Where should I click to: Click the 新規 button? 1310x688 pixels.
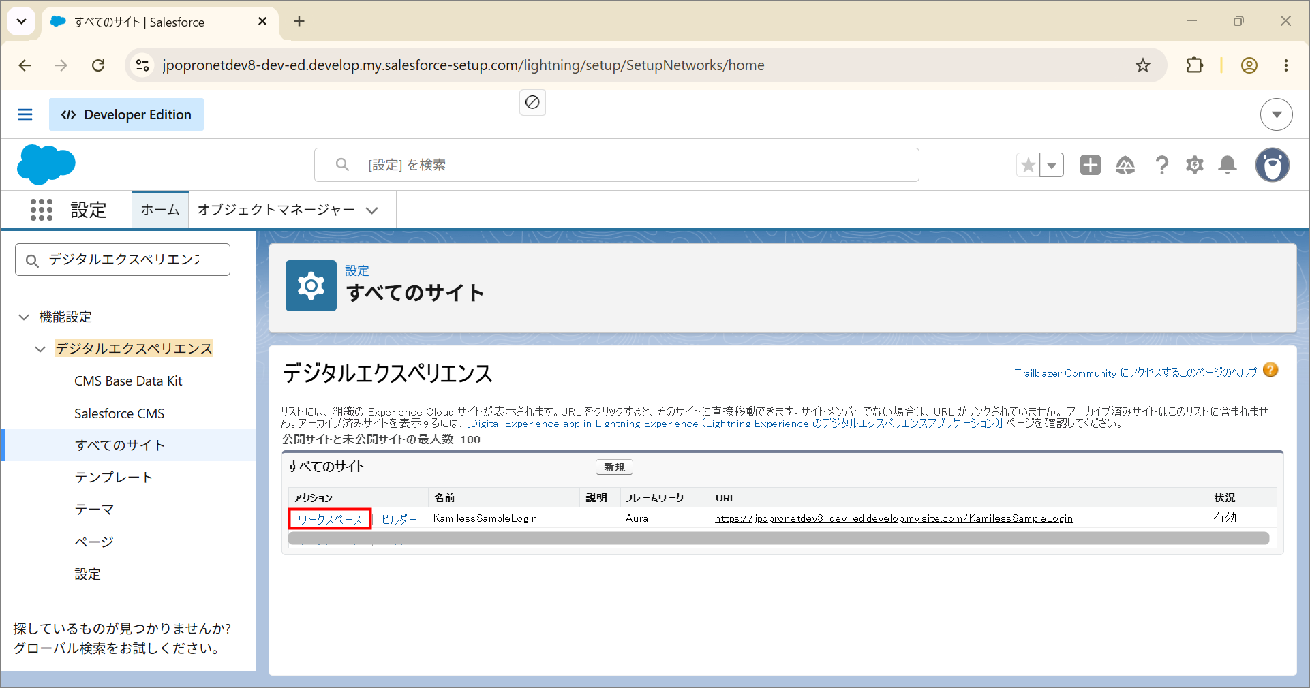614,467
